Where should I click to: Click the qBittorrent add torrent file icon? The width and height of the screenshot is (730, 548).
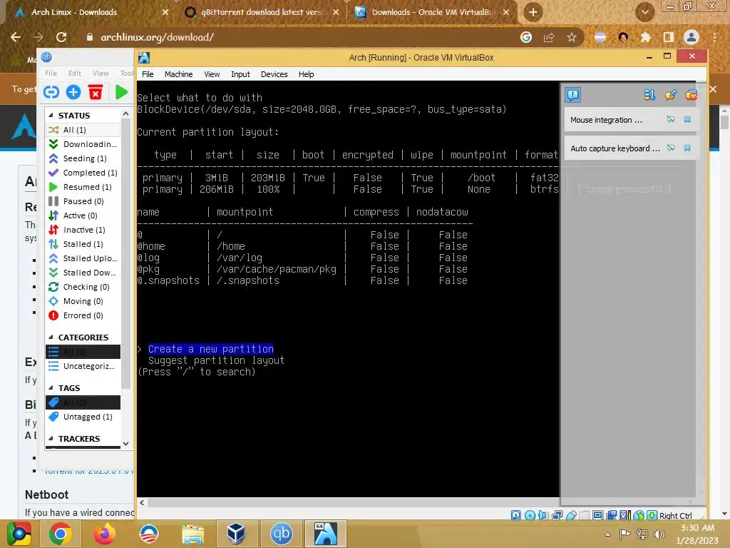coord(73,92)
